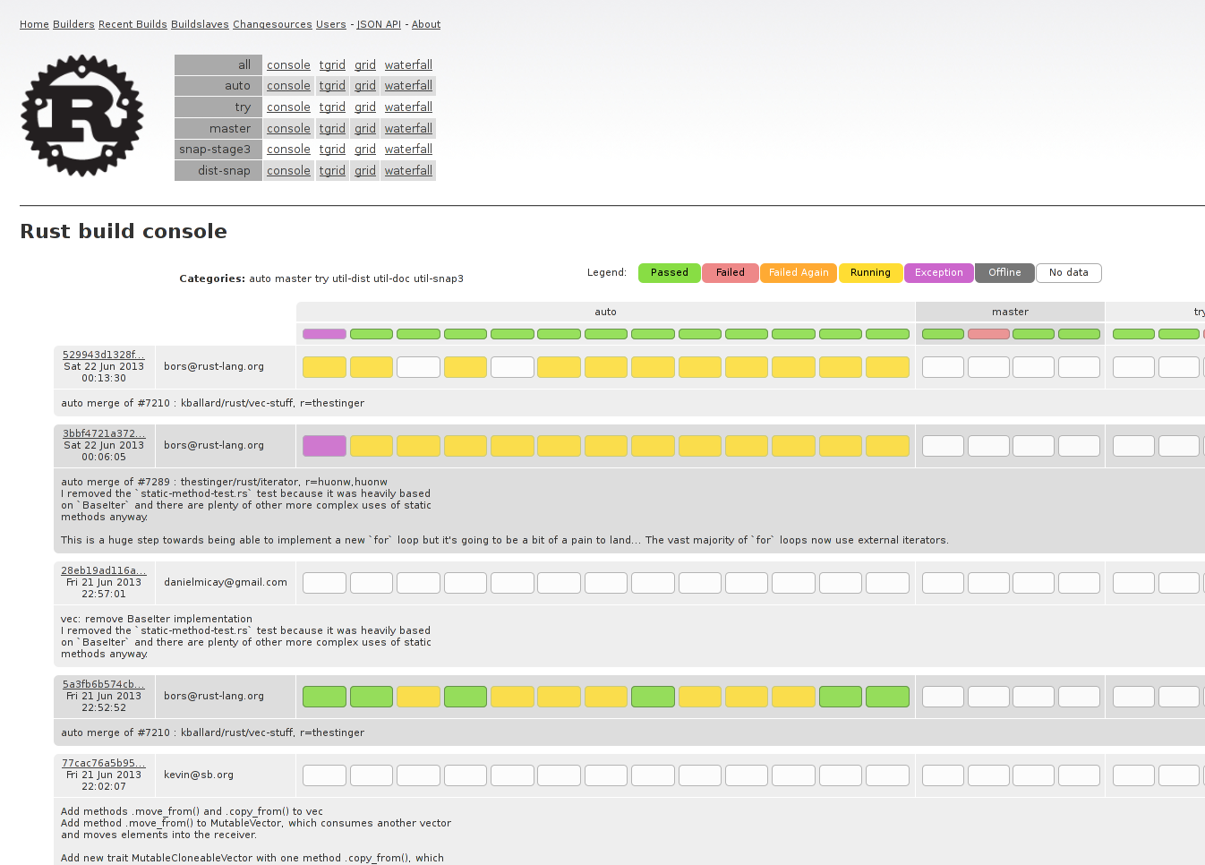Image resolution: width=1205 pixels, height=865 pixels.
Task: Click the No data legend swatch
Action: pos(1069,273)
